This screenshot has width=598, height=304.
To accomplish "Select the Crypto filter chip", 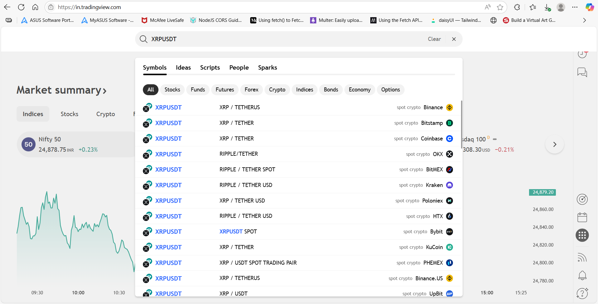I will coord(277,90).
